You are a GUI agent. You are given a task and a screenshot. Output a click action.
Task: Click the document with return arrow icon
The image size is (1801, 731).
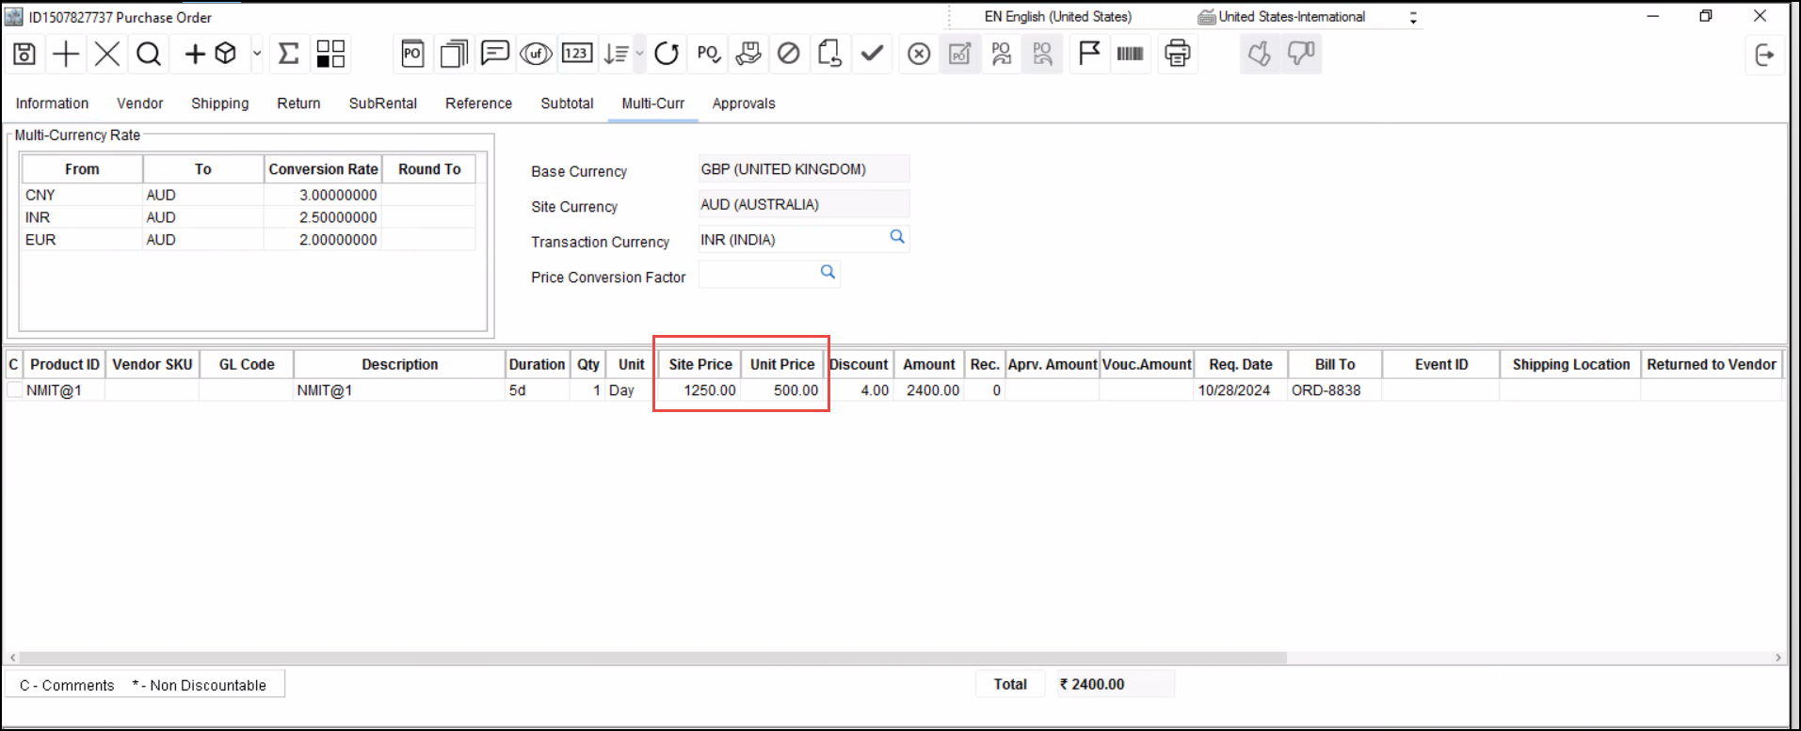[x=829, y=55]
